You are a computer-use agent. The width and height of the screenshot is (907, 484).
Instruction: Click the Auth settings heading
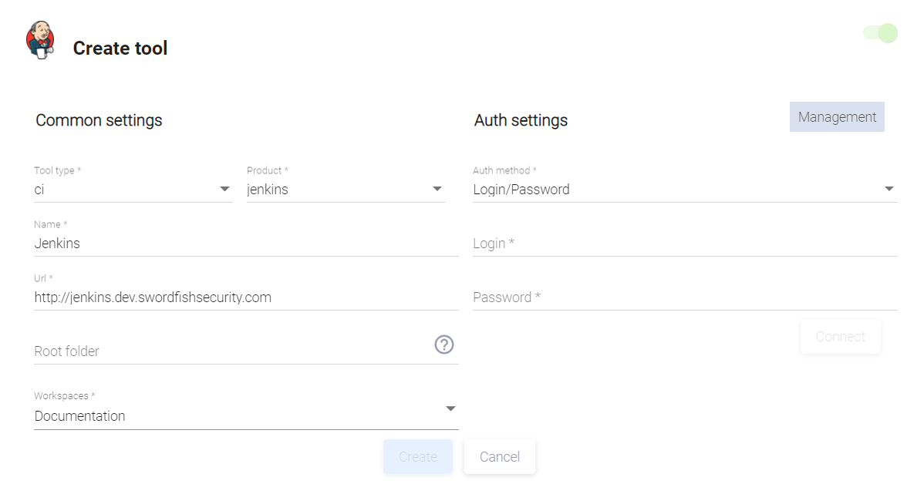point(521,120)
